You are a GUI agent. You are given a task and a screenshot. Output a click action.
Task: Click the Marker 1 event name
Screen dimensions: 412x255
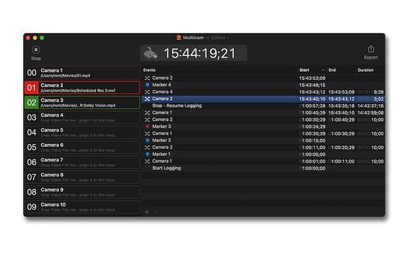[161, 155]
